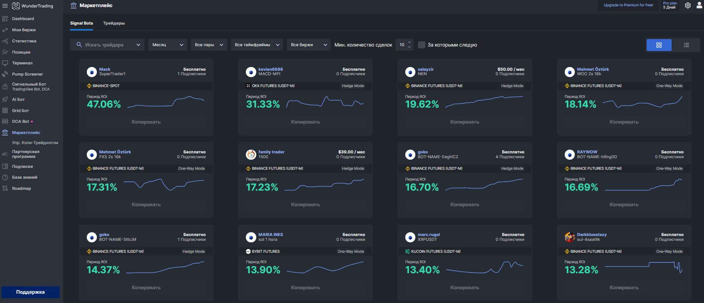The height and width of the screenshot is (303, 704).
Task: Click the Сигнальный Бот icon
Action: [5, 86]
